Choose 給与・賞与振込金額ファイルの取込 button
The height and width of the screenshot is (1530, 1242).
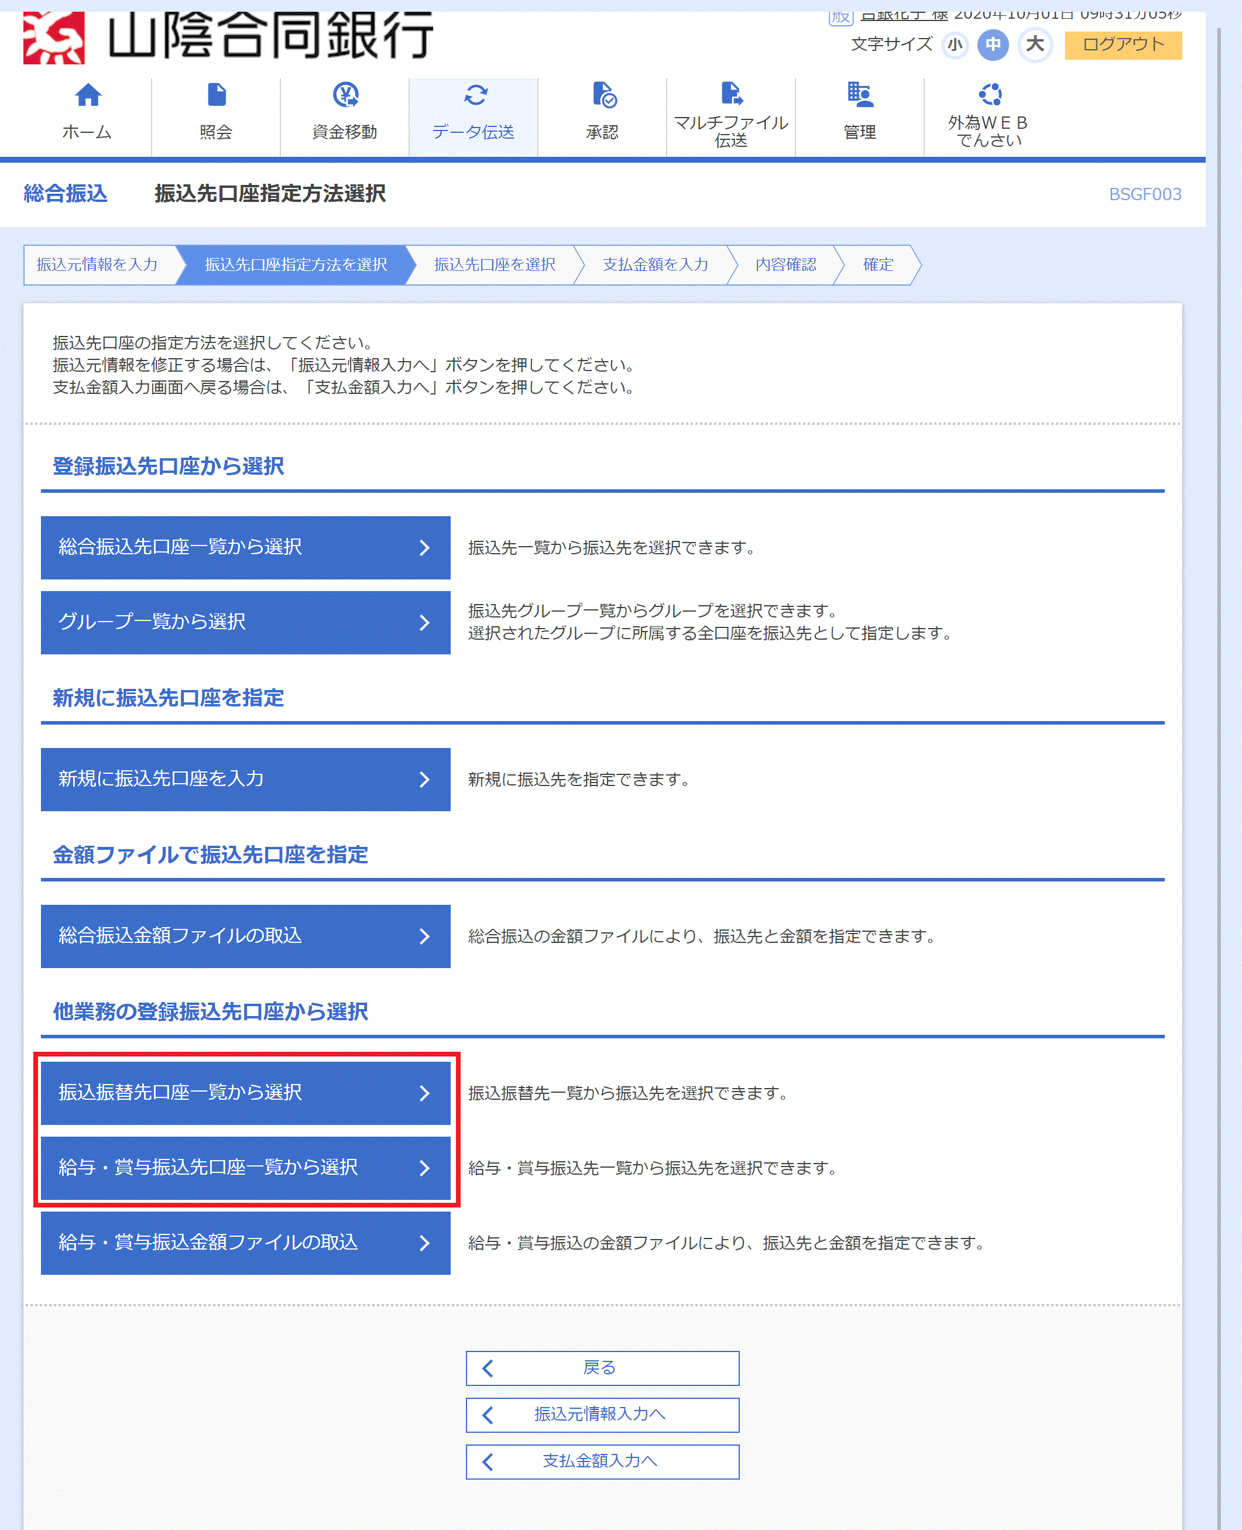click(x=245, y=1243)
